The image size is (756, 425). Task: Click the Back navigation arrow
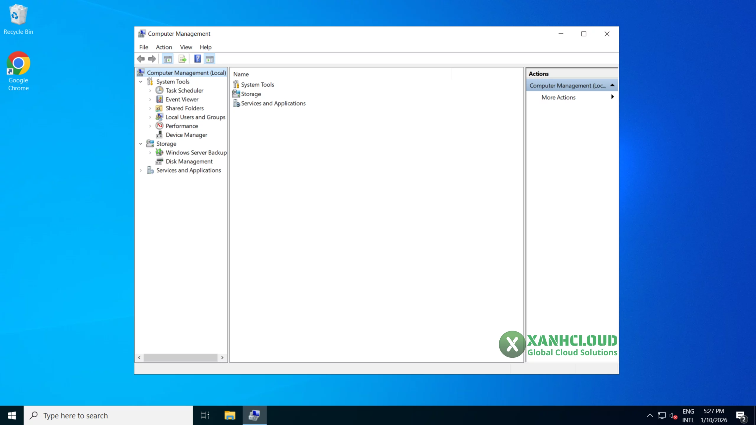pos(141,58)
